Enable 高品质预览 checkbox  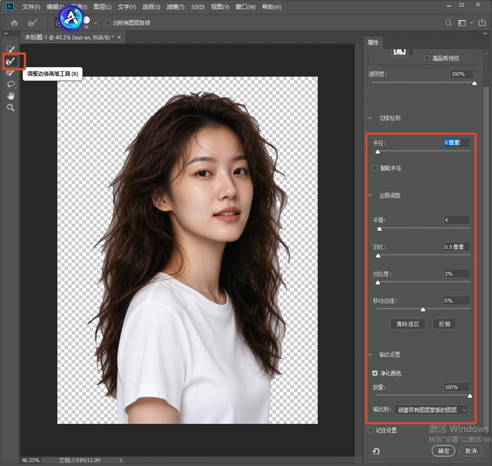point(427,58)
